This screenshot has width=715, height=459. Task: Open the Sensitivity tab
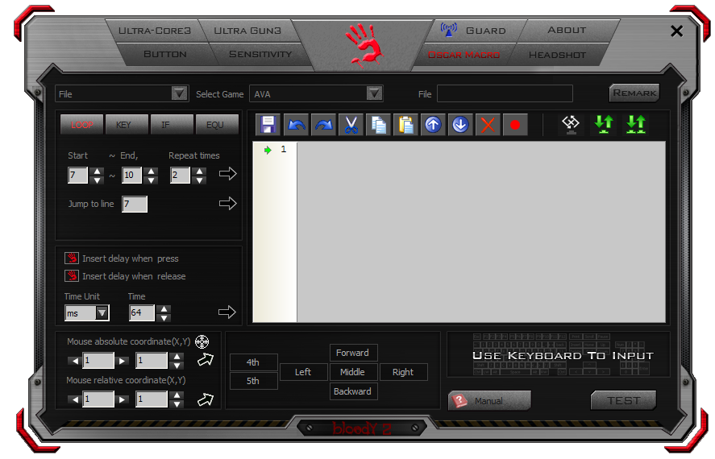(260, 54)
